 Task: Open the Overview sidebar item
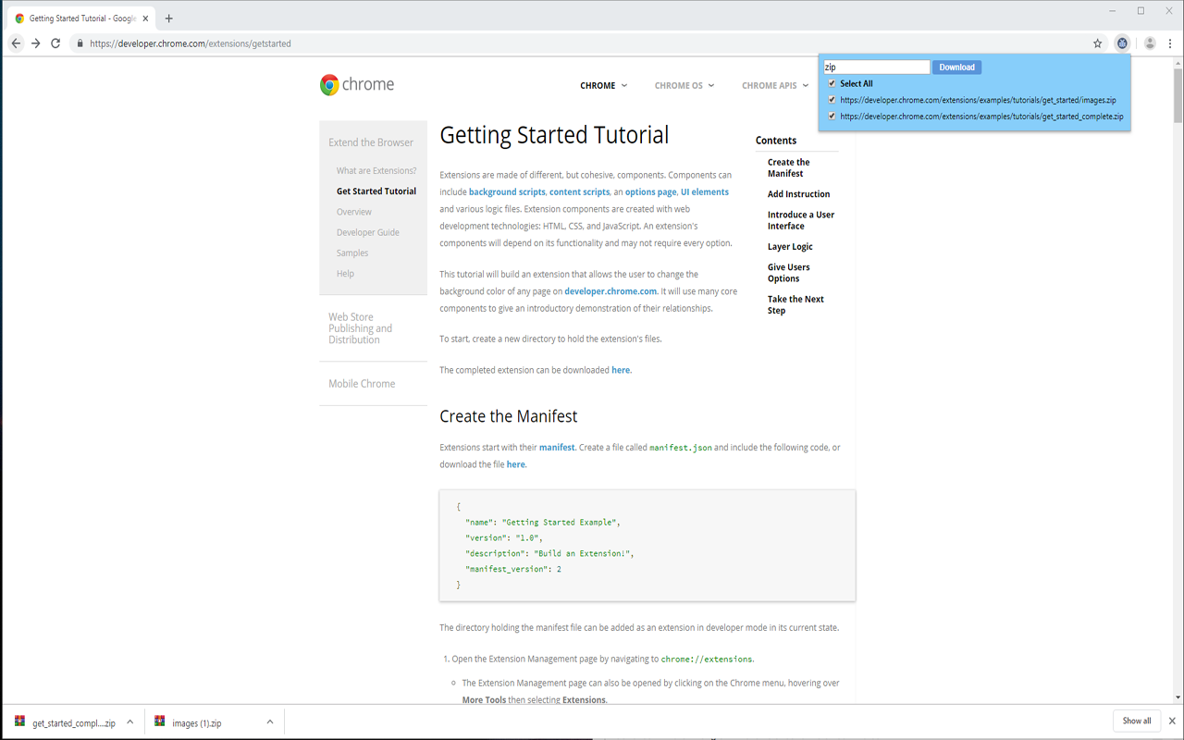click(354, 212)
